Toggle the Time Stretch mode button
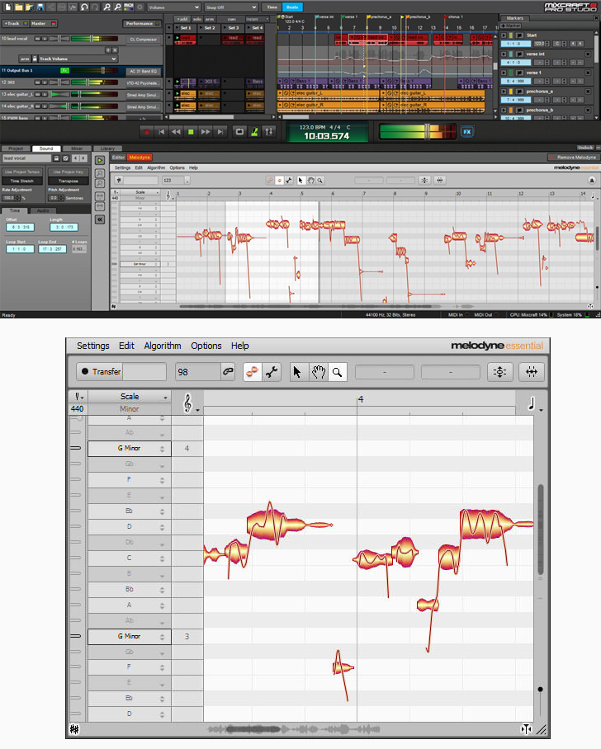 (22, 181)
